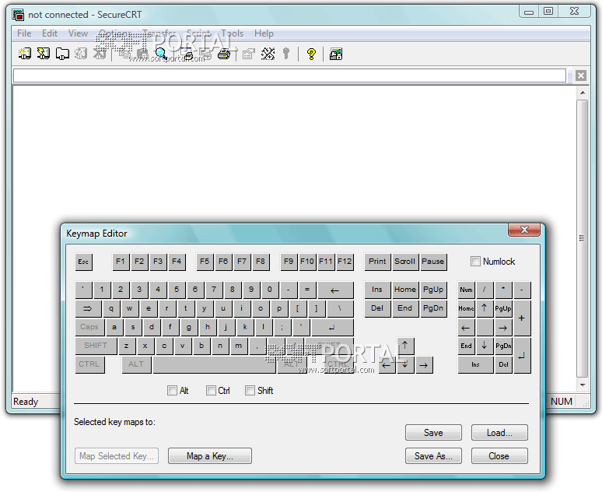Open the File menu
This screenshot has width=602, height=492.
pos(24,33)
